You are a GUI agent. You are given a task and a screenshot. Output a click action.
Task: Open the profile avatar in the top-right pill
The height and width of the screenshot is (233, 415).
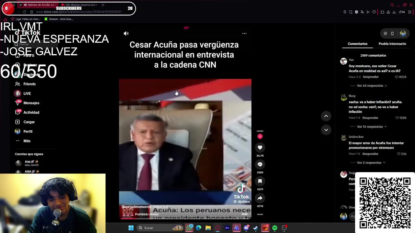tap(403, 33)
